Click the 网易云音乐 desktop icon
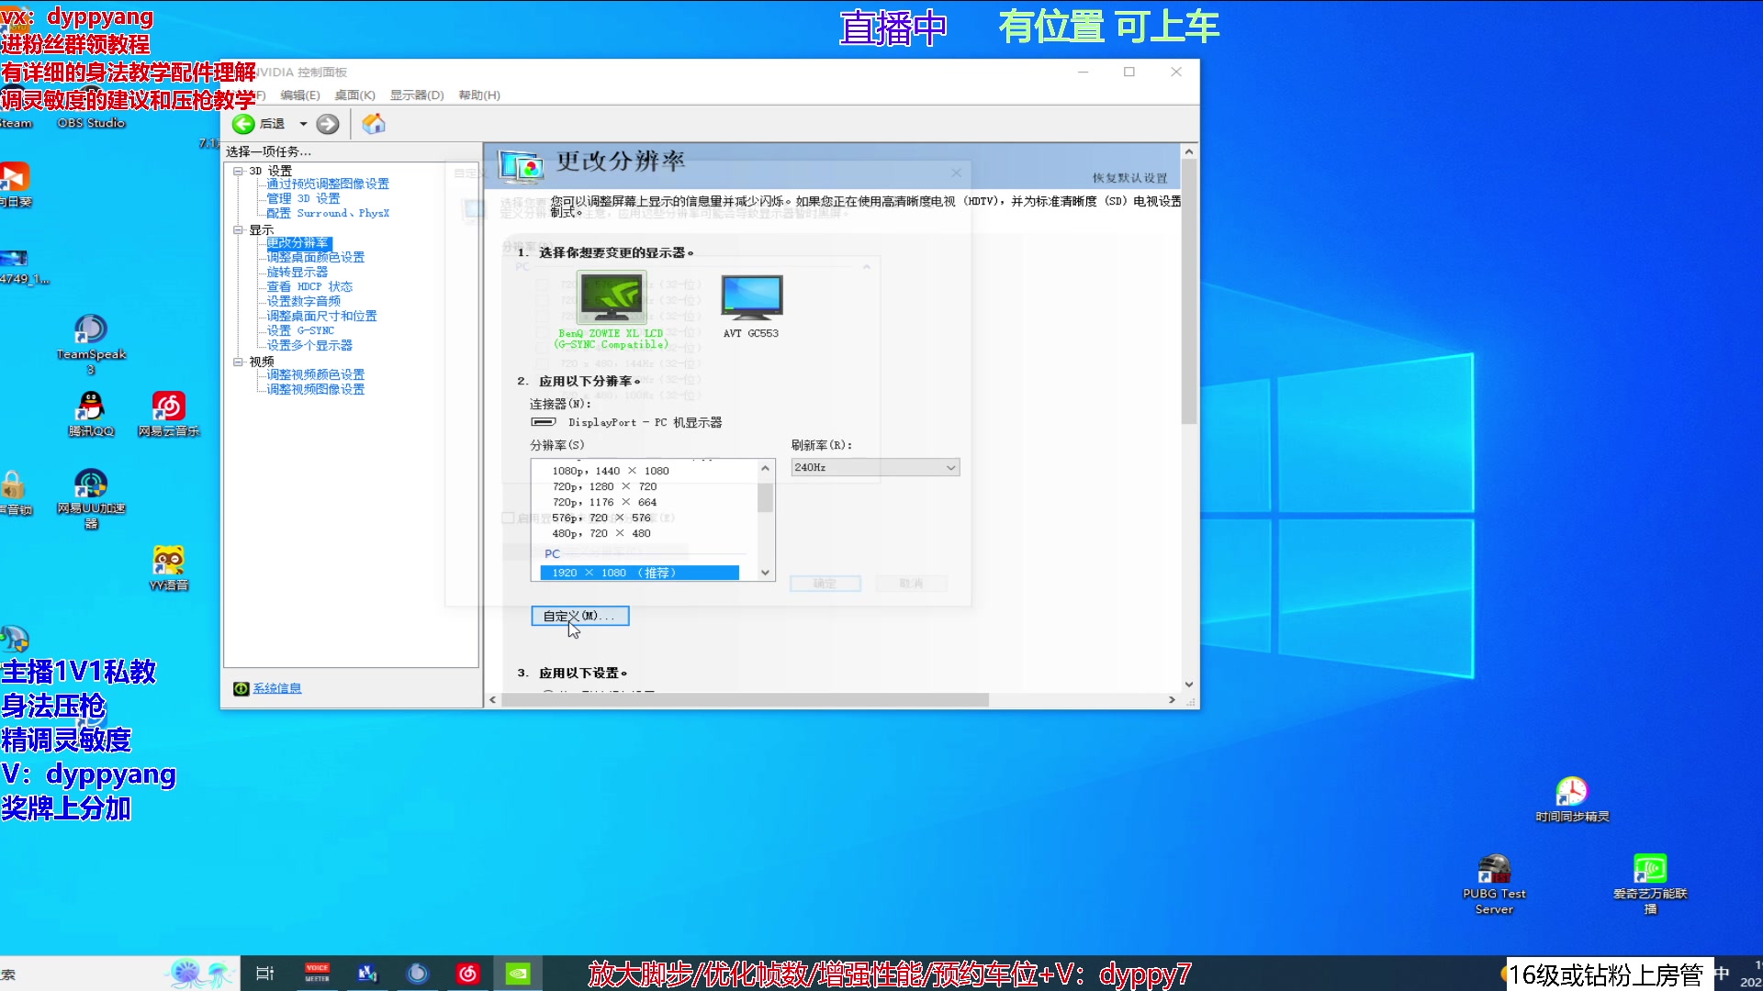This screenshot has height=991, width=1763. 169,414
